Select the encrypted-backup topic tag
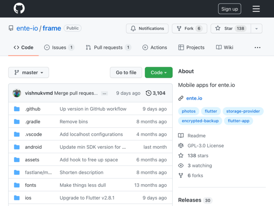 200,121
